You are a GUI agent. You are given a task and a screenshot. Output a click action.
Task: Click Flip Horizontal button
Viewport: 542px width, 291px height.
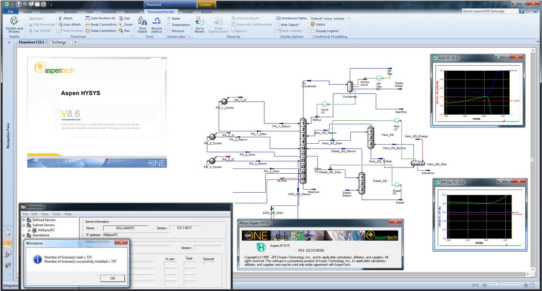click(41, 25)
